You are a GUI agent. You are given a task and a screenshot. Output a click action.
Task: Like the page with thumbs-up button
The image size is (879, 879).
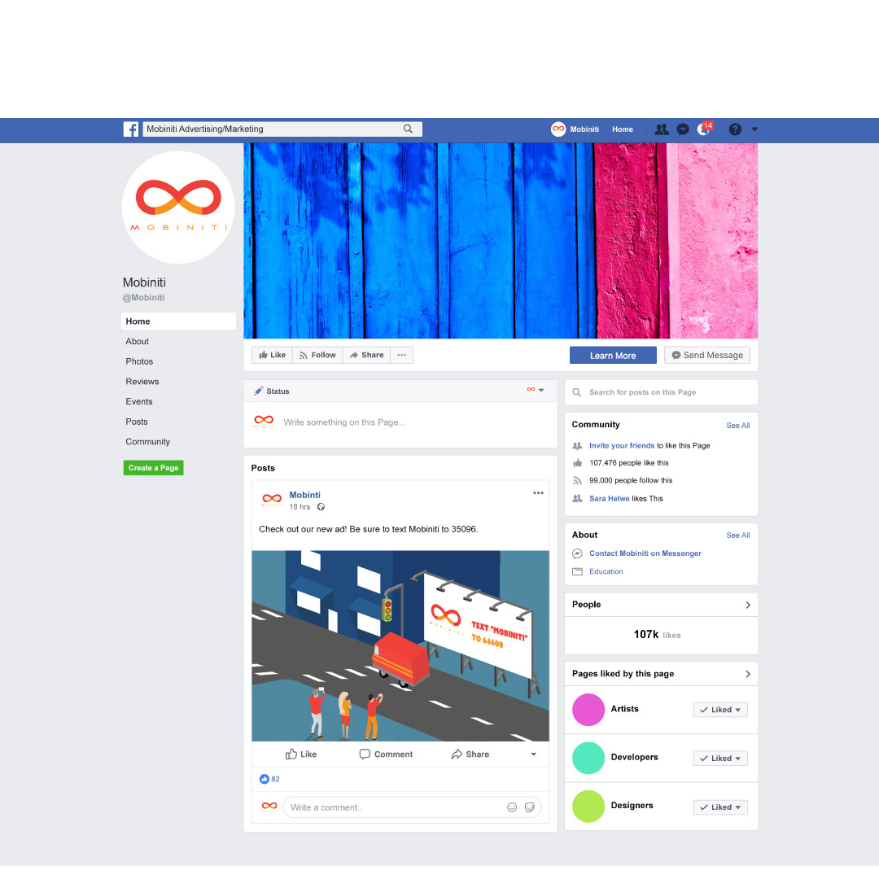click(x=272, y=355)
